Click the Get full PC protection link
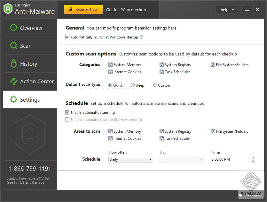 tap(126, 10)
